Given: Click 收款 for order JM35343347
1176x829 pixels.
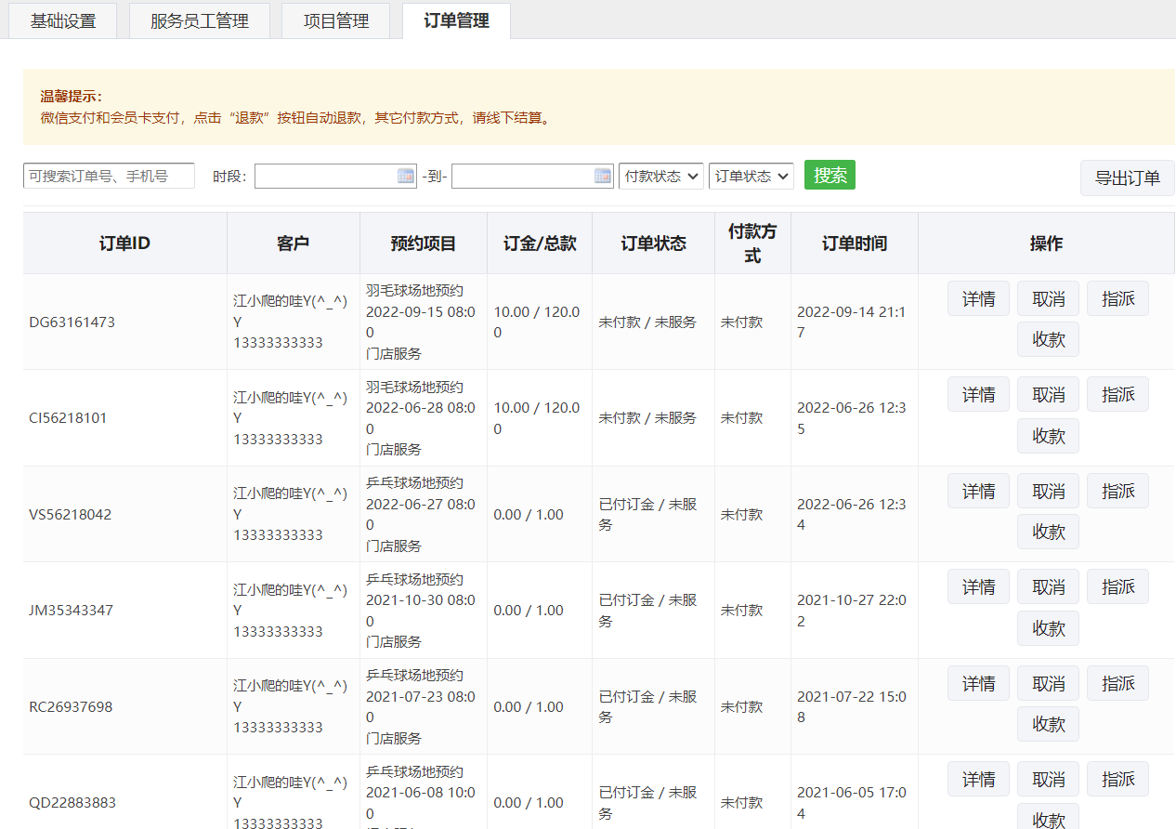Looking at the screenshot, I should coord(1048,628).
